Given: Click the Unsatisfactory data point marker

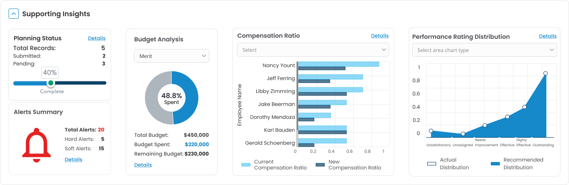Looking at the screenshot, I should click(431, 131).
